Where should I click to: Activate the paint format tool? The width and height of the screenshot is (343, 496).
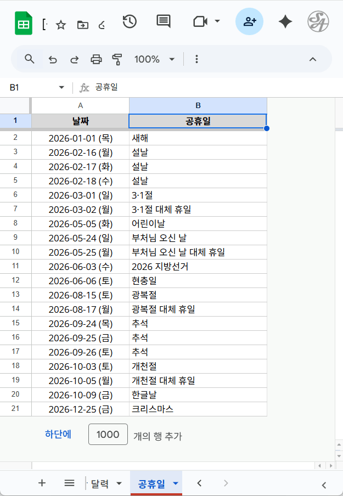pos(117,59)
